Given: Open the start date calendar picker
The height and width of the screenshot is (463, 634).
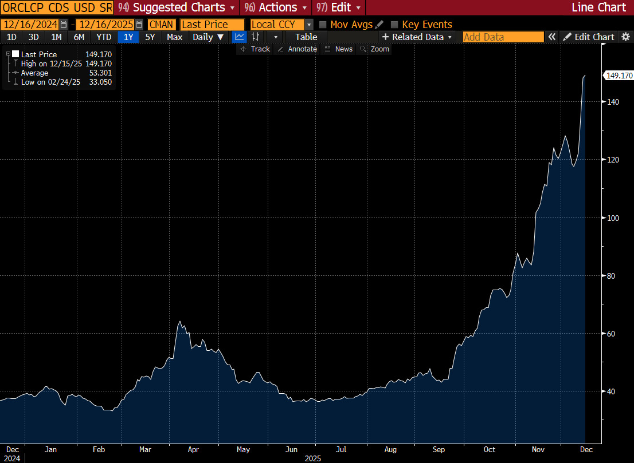Looking at the screenshot, I should [x=63, y=25].
